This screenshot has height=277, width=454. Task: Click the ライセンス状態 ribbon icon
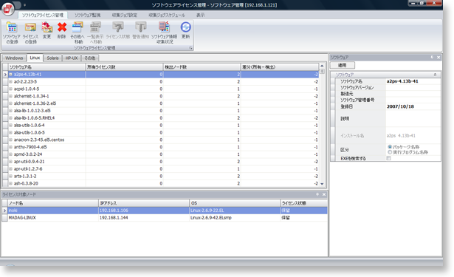click(x=118, y=30)
